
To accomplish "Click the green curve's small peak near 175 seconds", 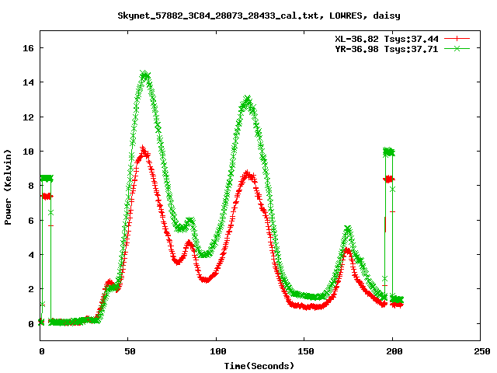I will click(x=348, y=229).
